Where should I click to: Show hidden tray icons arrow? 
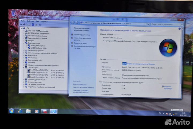click(163, 114)
